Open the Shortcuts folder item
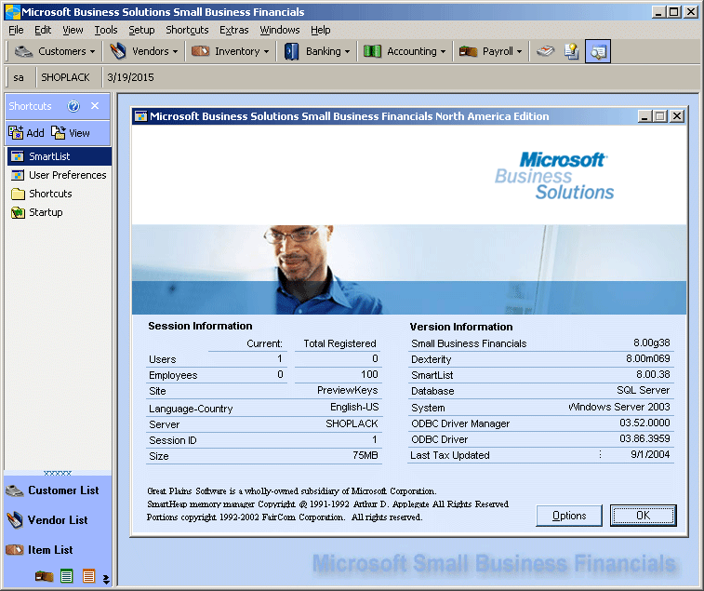This screenshot has width=704, height=591. 41,194
